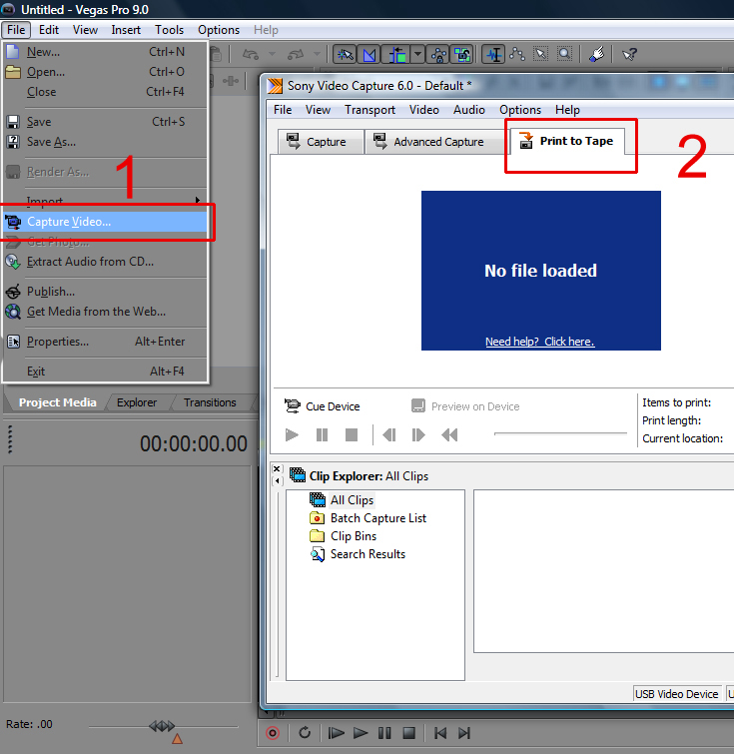Screen dimensions: 734x754
Task: Click USB Video Device status entry
Action: [676, 694]
